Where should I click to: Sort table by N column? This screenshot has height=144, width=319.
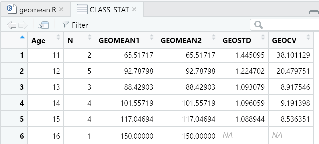click(79, 40)
